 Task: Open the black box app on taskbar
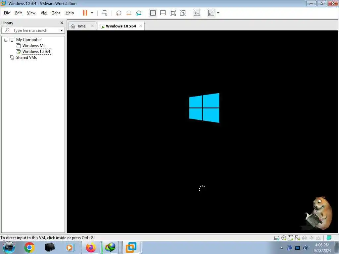(50, 247)
